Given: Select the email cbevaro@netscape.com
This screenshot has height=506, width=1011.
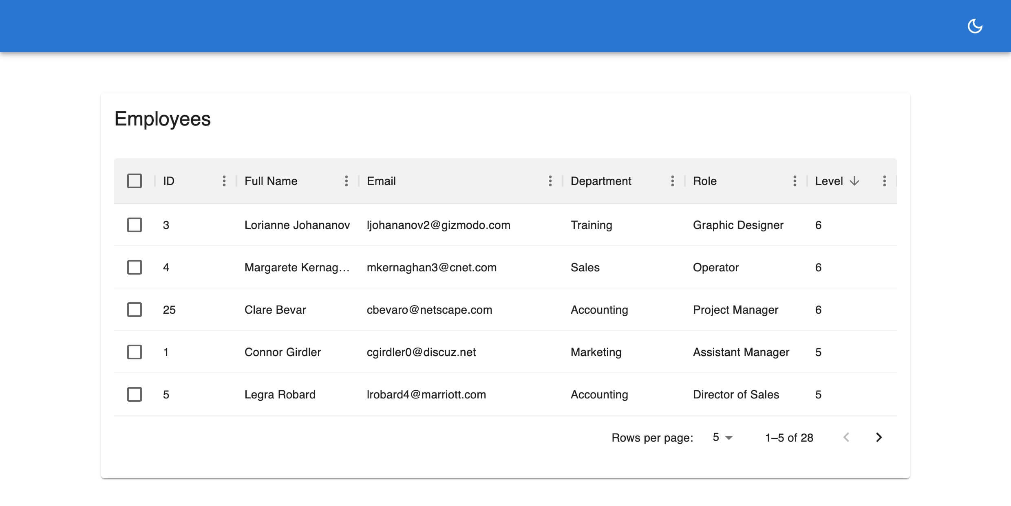Looking at the screenshot, I should point(430,310).
